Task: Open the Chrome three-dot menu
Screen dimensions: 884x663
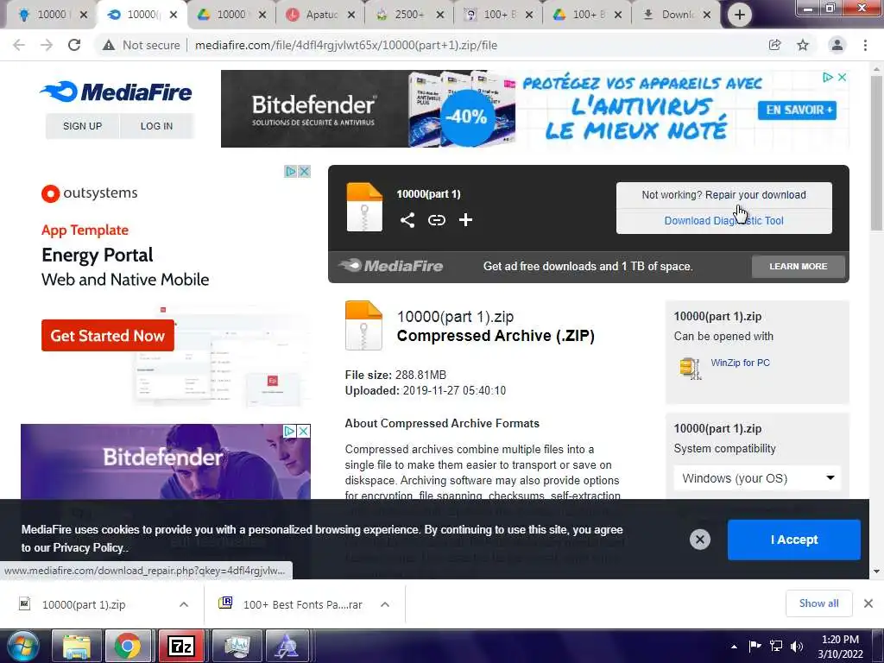Action: 865,45
